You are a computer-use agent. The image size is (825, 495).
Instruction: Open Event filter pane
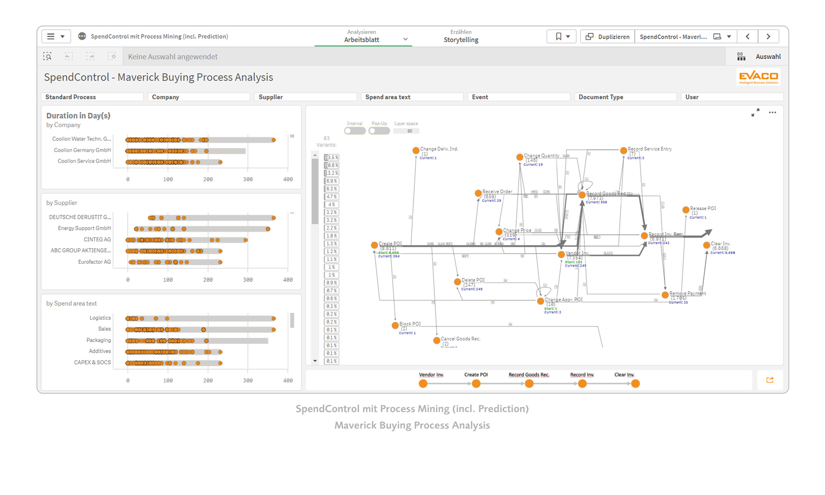[x=519, y=97]
